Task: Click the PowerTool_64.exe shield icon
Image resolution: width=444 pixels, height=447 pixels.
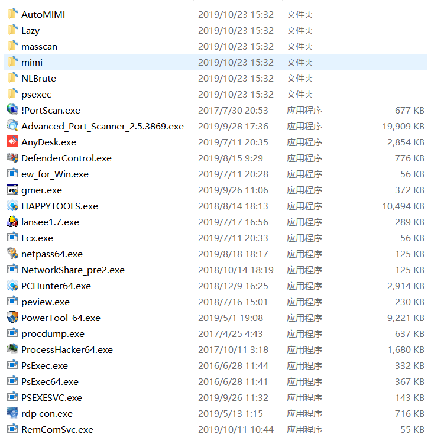Action: (x=12, y=318)
